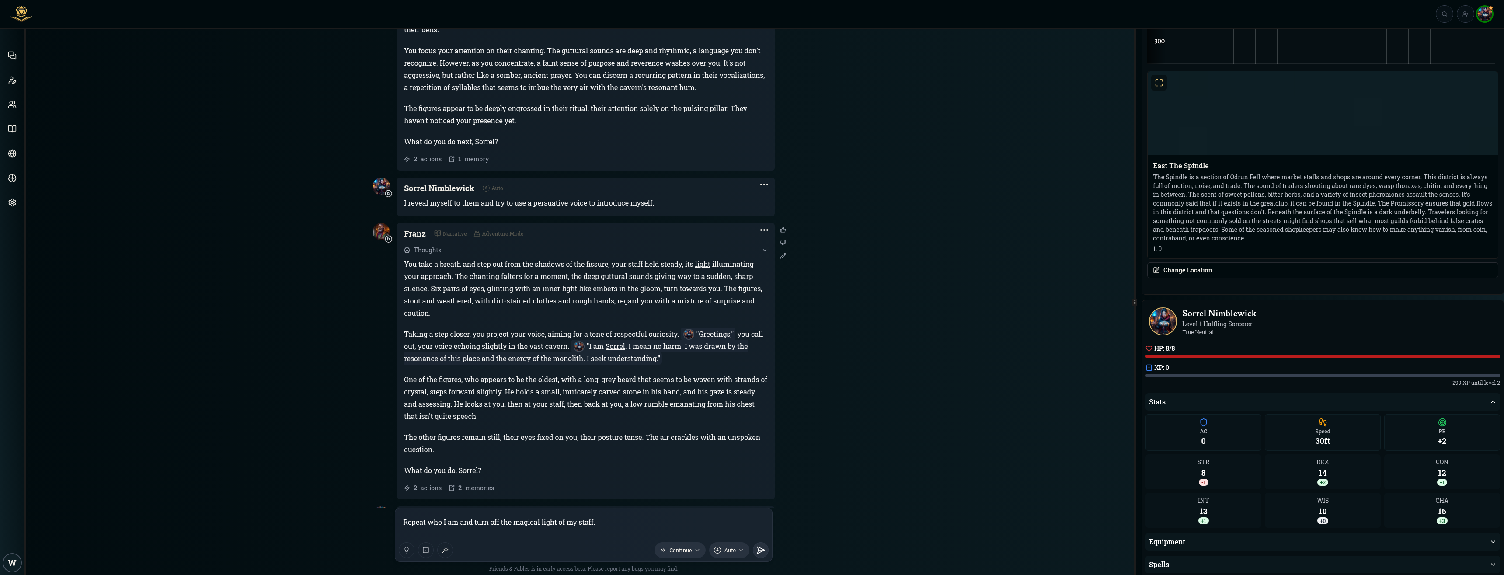Dislike Franz's response with thumbs down
Image resolution: width=1504 pixels, height=575 pixels.
783,243
